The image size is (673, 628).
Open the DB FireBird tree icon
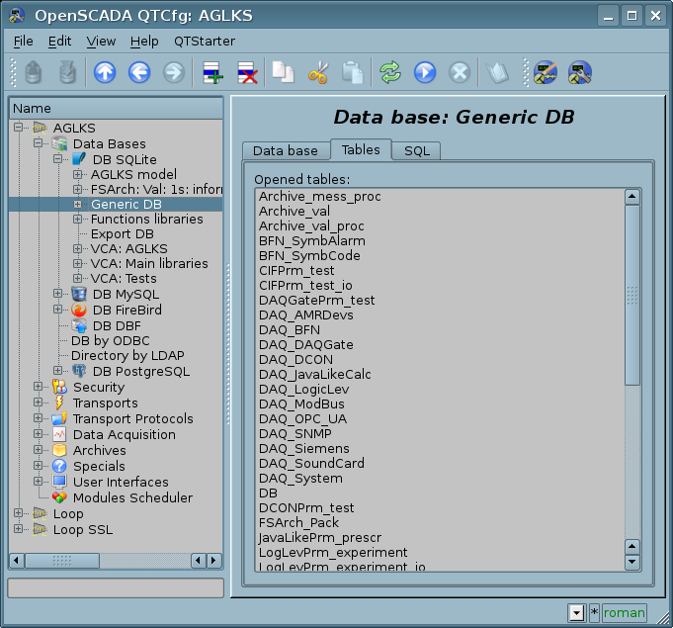click(79, 310)
